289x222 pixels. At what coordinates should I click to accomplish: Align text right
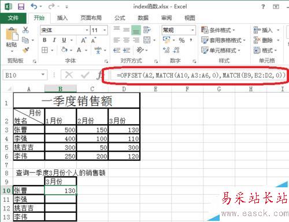coord(136,40)
